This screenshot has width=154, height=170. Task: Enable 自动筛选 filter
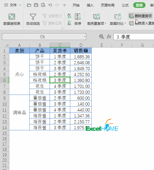33,19
